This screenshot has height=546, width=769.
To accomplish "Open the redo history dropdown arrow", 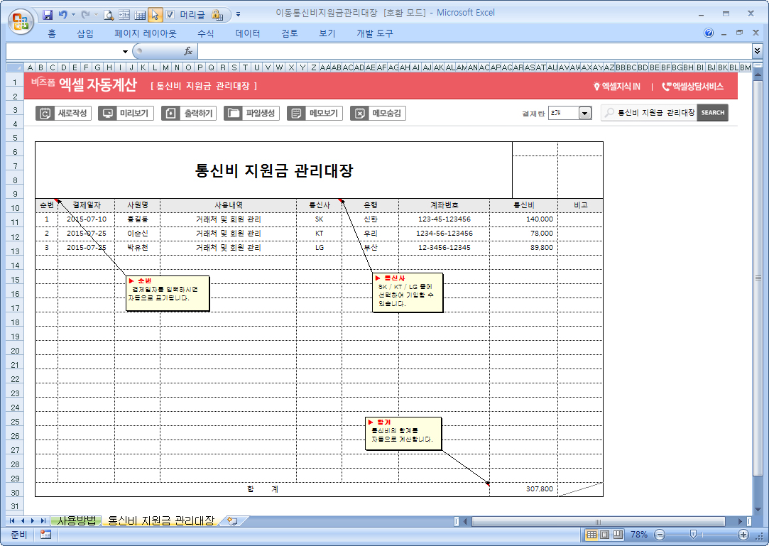I will 96,15.
